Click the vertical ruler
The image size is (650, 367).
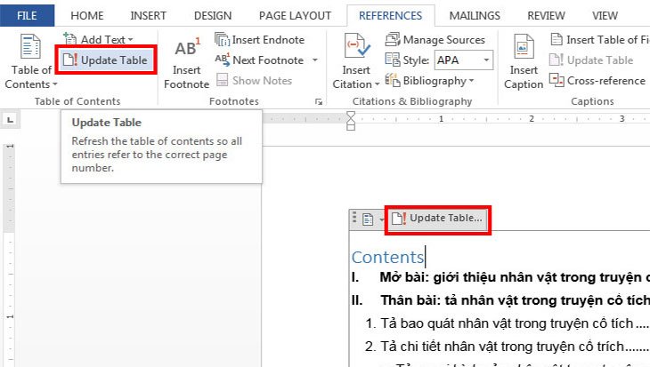(x=10, y=254)
